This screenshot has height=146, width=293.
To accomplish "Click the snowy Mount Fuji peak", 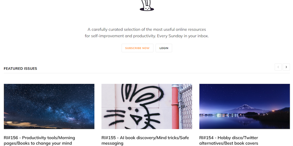I will click(245, 107).
